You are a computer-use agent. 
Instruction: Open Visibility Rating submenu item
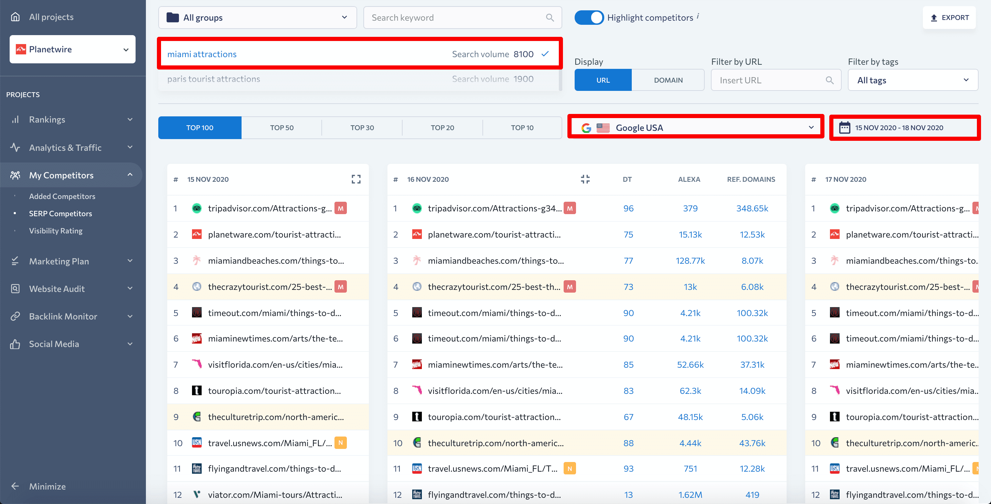56,231
